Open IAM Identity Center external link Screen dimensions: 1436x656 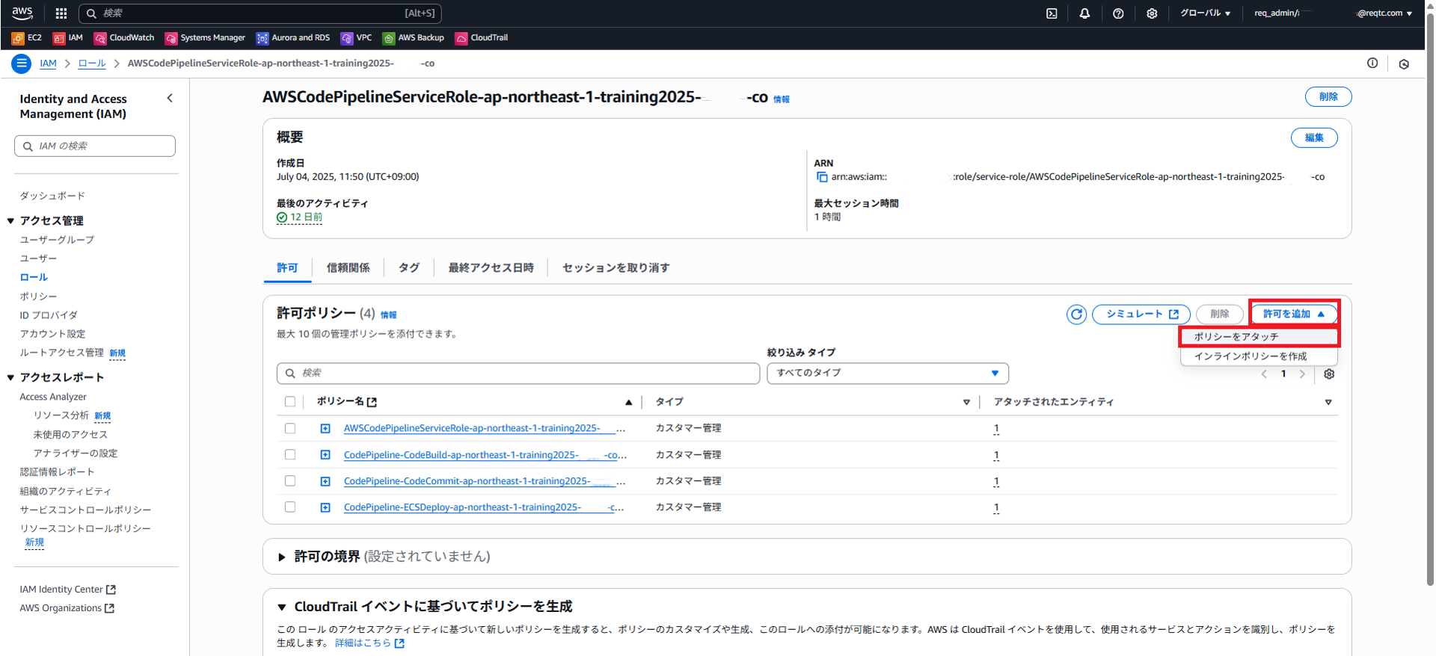68,590
